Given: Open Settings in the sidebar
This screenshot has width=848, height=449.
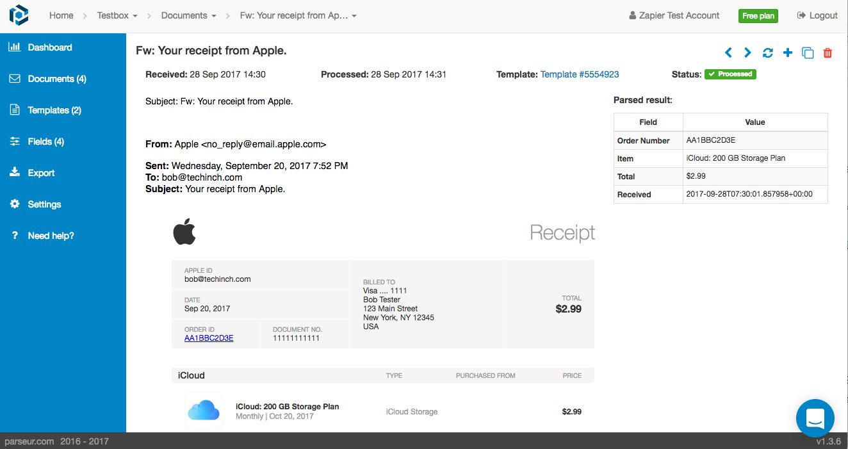Looking at the screenshot, I should pyautogui.click(x=44, y=204).
